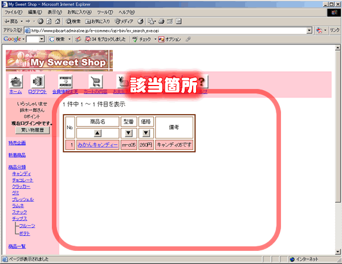The image size is (342, 264).
Task: Click the Google toolbar highlighter icon
Action: [x=188, y=39]
